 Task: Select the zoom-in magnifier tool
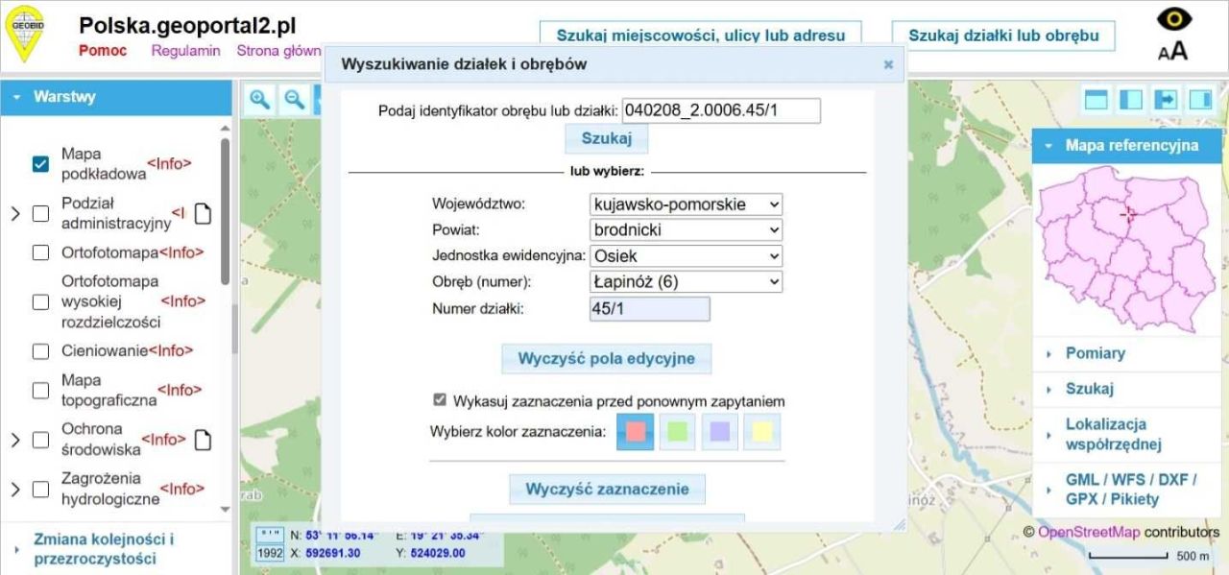(x=259, y=100)
